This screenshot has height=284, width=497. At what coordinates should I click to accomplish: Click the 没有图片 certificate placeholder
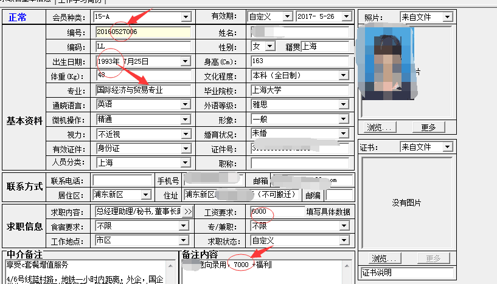(x=407, y=203)
